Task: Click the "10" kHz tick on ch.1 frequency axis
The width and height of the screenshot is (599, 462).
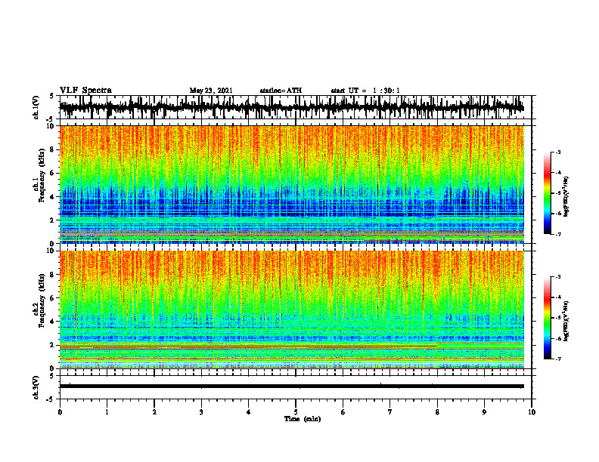Action: pos(51,126)
